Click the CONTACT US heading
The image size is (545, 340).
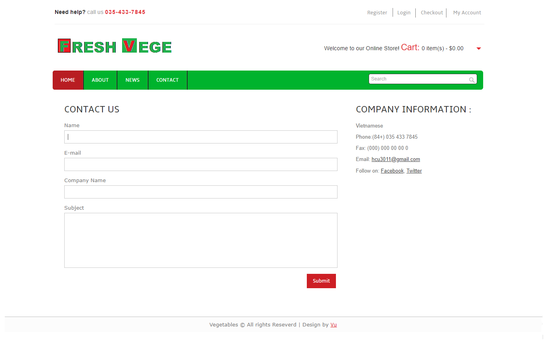92,110
